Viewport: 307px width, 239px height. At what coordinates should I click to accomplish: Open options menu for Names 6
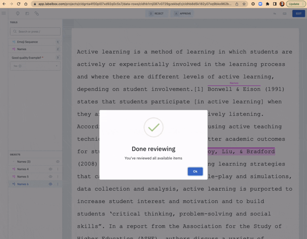(x=58, y=184)
